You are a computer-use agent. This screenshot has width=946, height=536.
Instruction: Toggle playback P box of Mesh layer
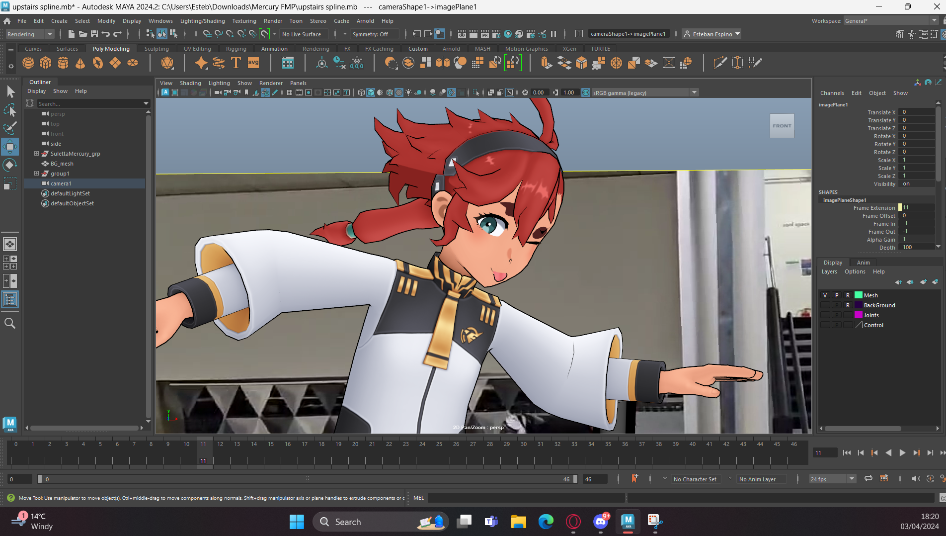pos(837,295)
